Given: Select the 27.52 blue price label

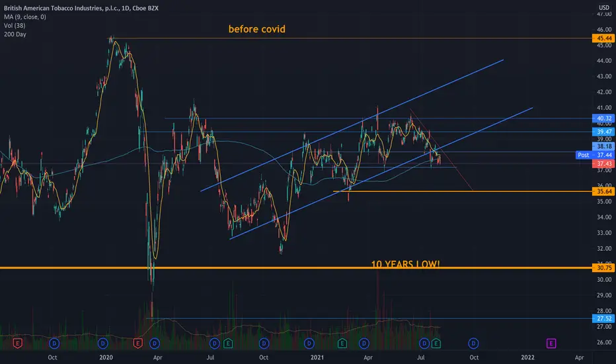Looking at the screenshot, I should coord(603,318).
